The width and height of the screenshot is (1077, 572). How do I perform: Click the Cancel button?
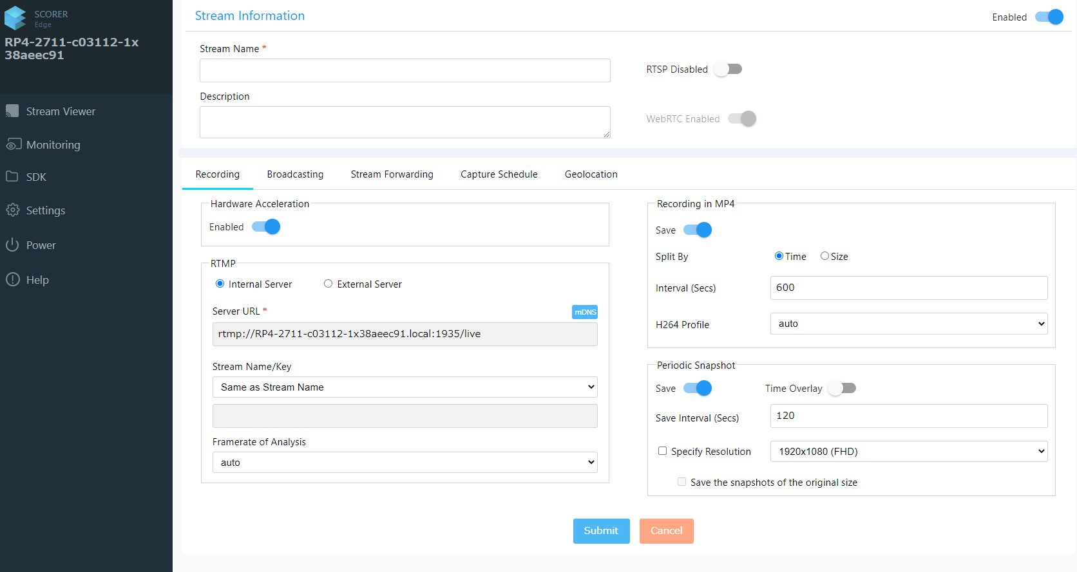coord(666,531)
